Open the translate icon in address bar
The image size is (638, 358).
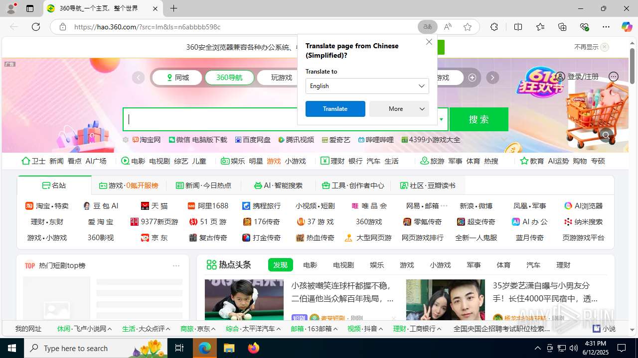428,27
